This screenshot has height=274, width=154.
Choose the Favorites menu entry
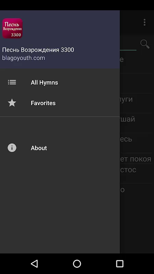tap(60, 103)
